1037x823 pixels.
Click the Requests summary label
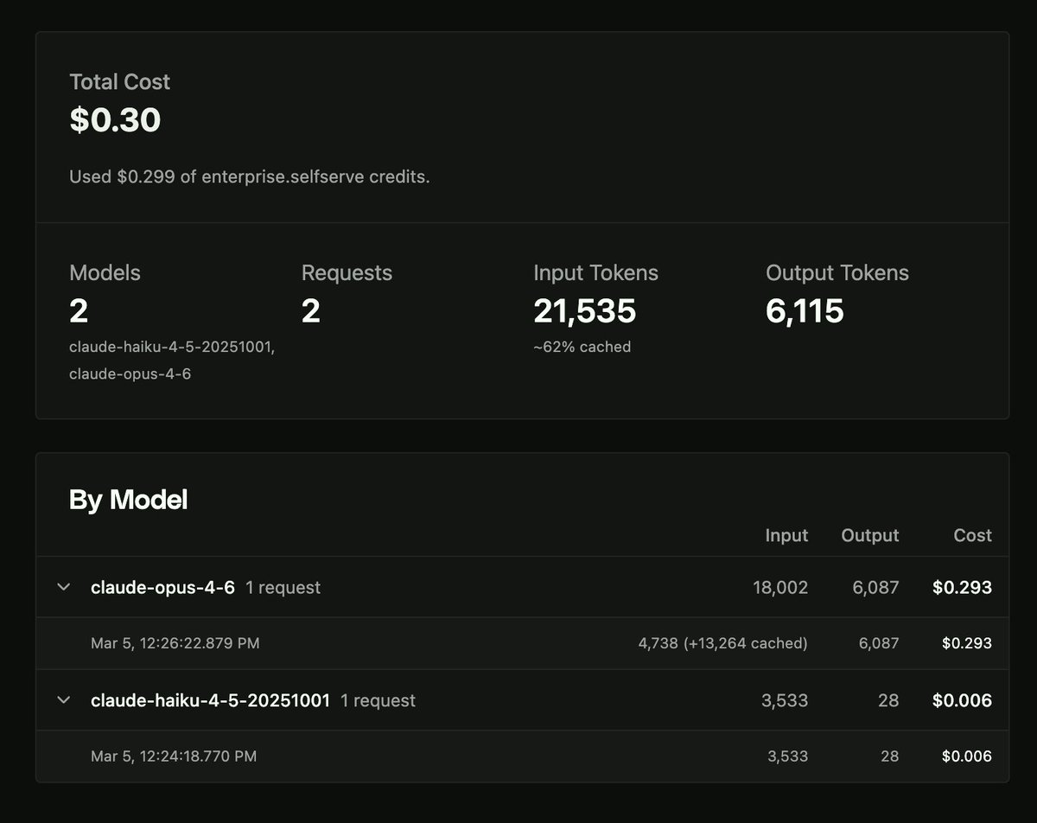pos(347,272)
